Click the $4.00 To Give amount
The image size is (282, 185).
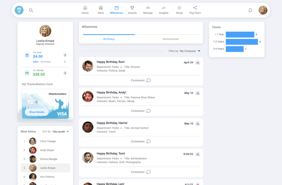coord(38,56)
